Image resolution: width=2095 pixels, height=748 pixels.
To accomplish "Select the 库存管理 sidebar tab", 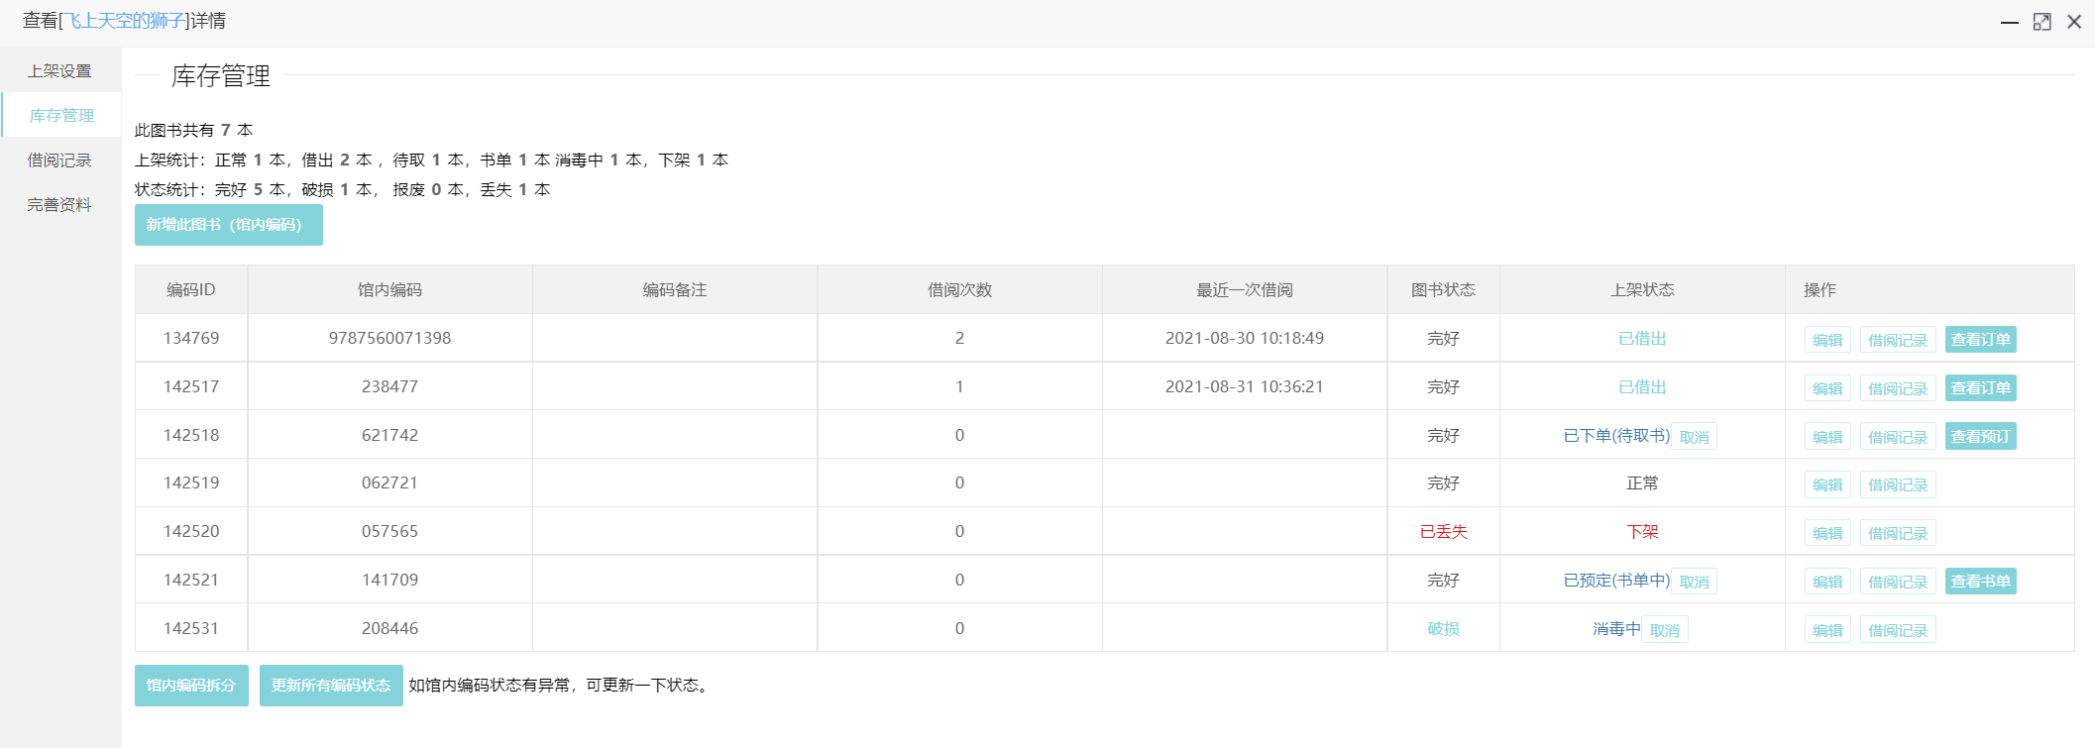I will (x=61, y=115).
